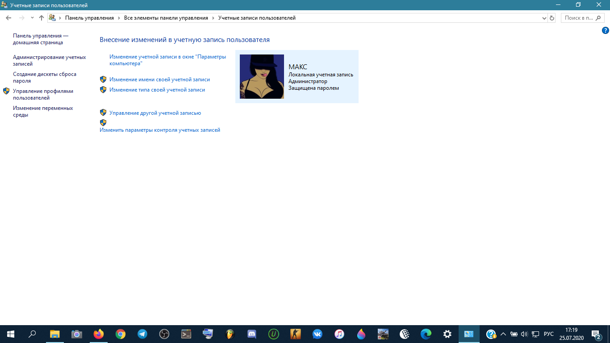The width and height of the screenshot is (610, 343).
Task: Open 'Изменение имени своей учетной записи' link
Action: click(159, 79)
